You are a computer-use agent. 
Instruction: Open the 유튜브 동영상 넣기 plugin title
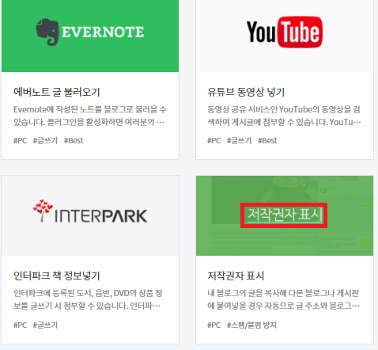pyautogui.click(x=246, y=92)
